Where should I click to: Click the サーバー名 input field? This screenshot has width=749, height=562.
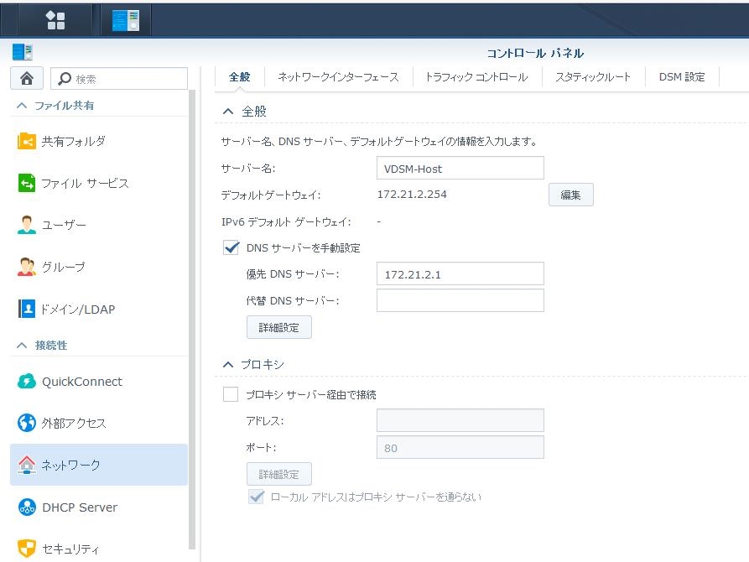click(x=460, y=169)
